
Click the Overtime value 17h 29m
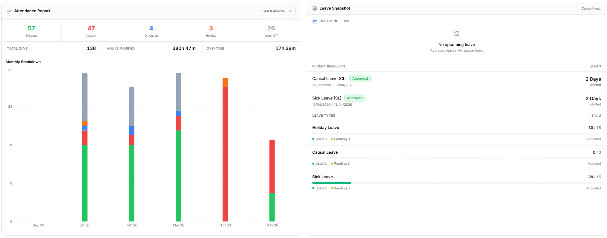285,48
